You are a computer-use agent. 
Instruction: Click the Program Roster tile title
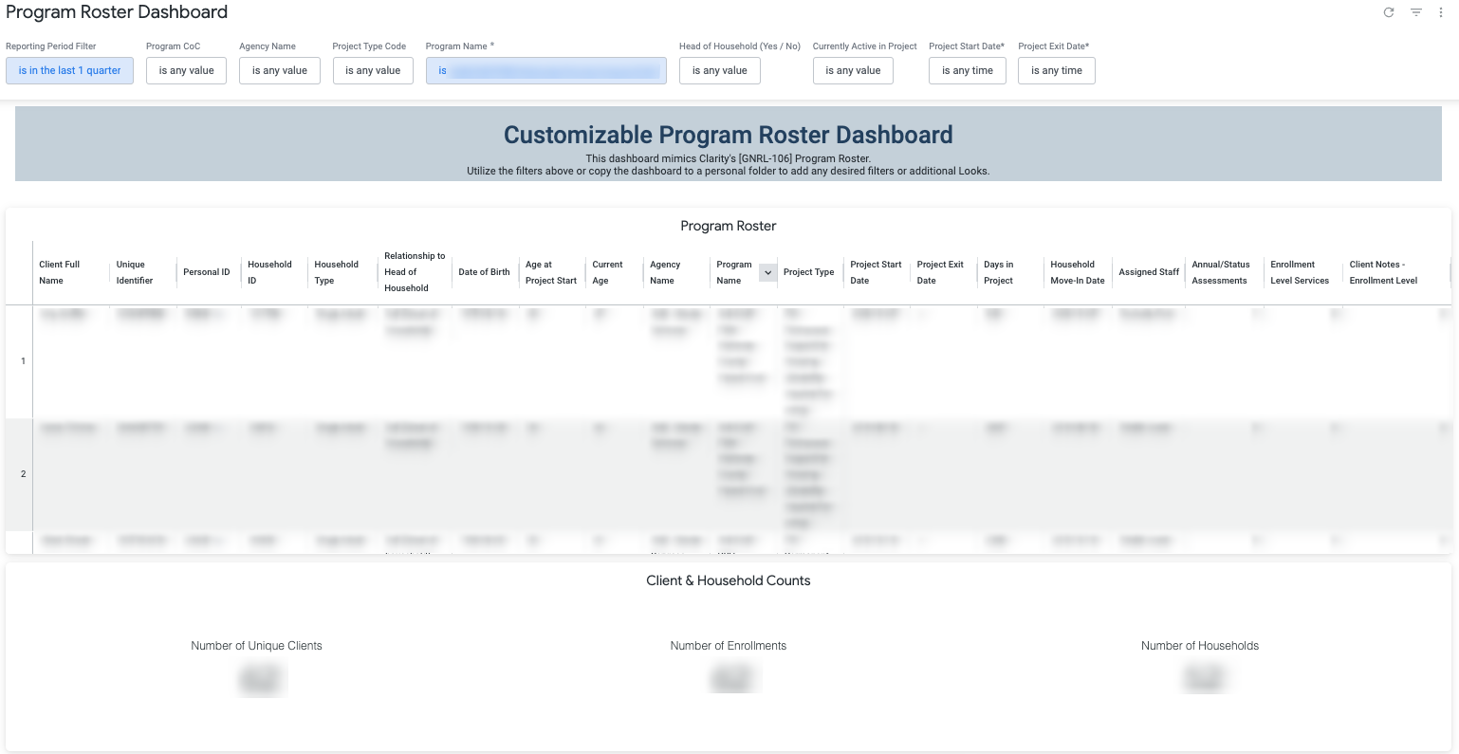tap(728, 226)
